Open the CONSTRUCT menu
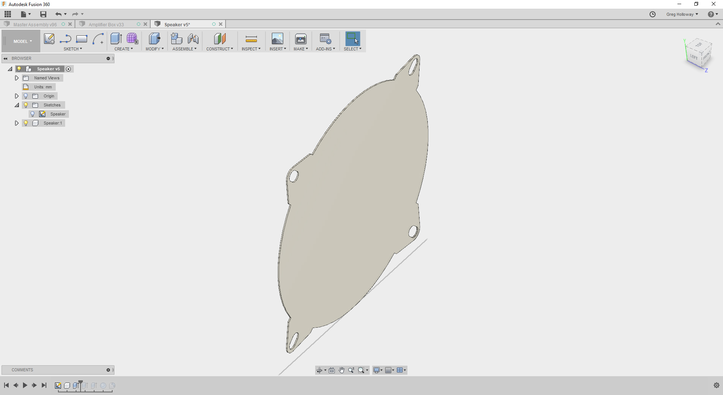 tap(220, 49)
